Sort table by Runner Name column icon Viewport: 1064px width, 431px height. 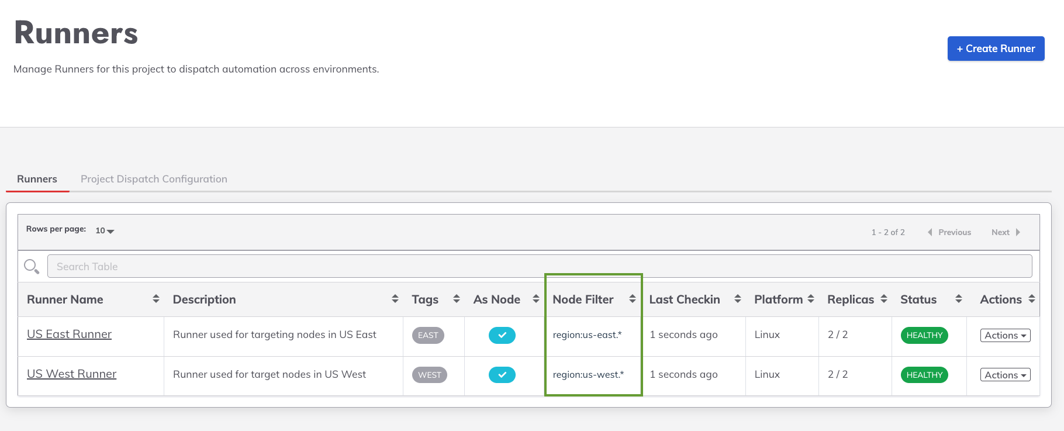tap(156, 299)
